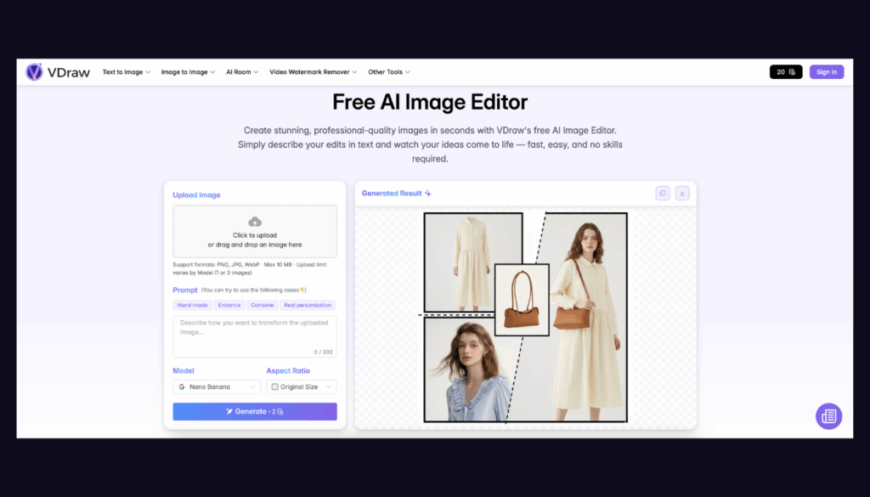Toggle the Enhance prompt case chip
870x497 pixels.
tap(228, 304)
